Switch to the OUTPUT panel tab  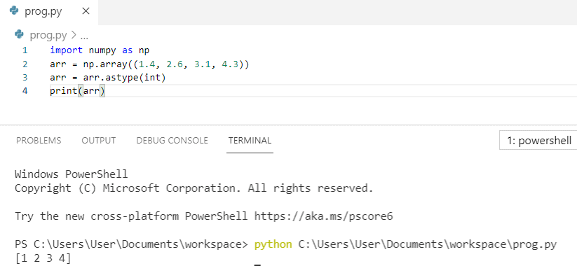point(99,140)
